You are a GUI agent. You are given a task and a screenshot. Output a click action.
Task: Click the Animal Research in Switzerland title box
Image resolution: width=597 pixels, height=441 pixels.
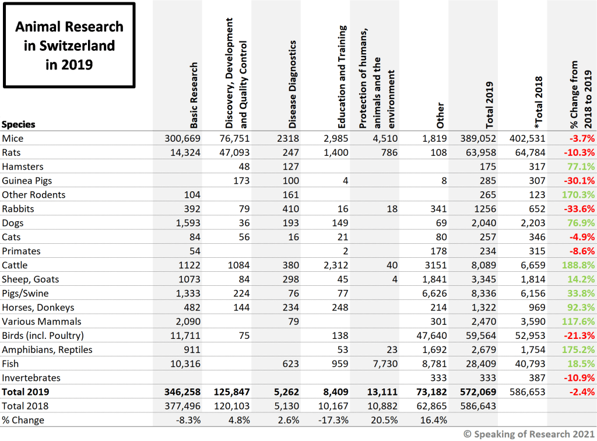[69, 45]
